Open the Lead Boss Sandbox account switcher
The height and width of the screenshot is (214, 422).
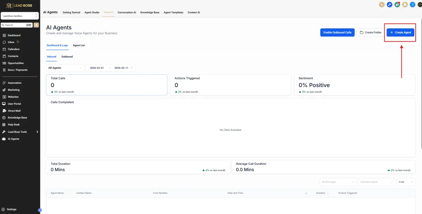pyautogui.click(x=20, y=16)
